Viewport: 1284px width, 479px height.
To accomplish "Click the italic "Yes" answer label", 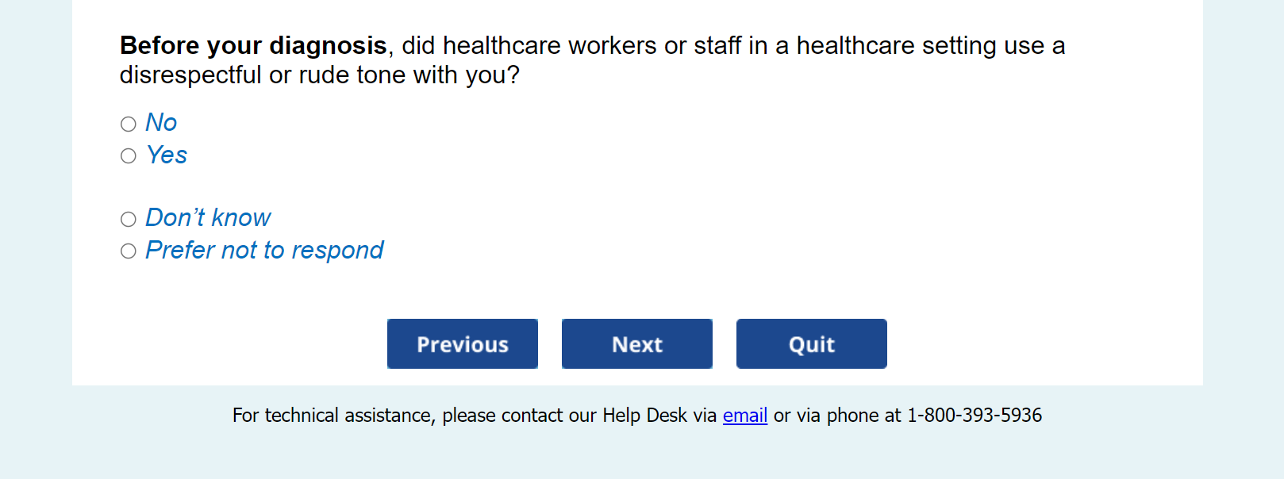I will [x=167, y=155].
